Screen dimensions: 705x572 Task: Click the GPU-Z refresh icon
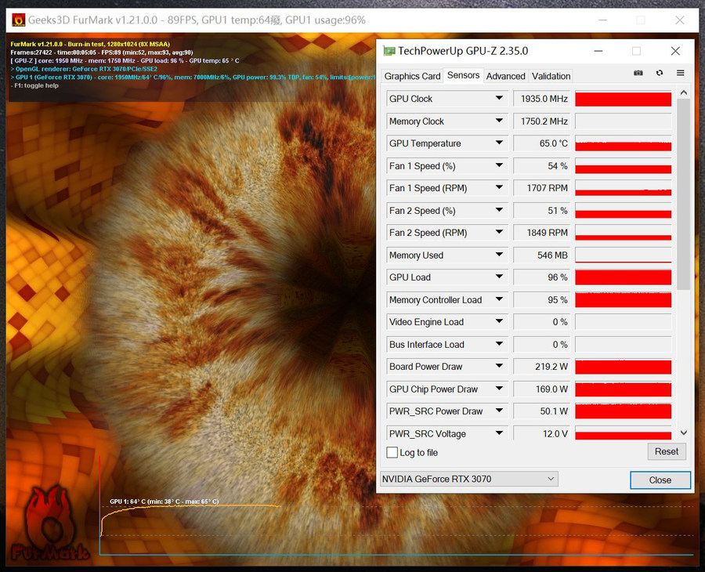point(660,73)
